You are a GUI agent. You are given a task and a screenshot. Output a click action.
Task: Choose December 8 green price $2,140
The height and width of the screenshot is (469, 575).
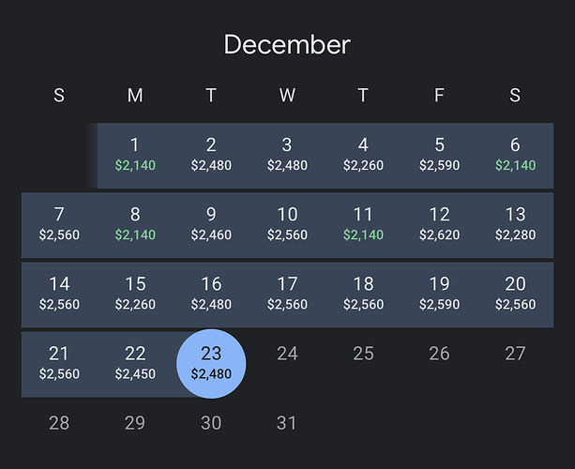135,224
